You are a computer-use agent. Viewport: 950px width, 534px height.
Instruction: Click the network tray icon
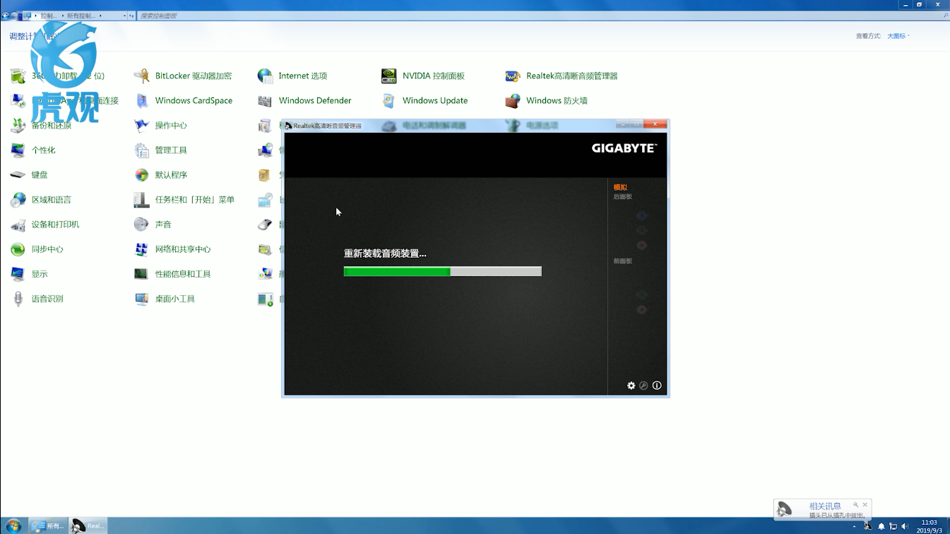[x=893, y=526]
